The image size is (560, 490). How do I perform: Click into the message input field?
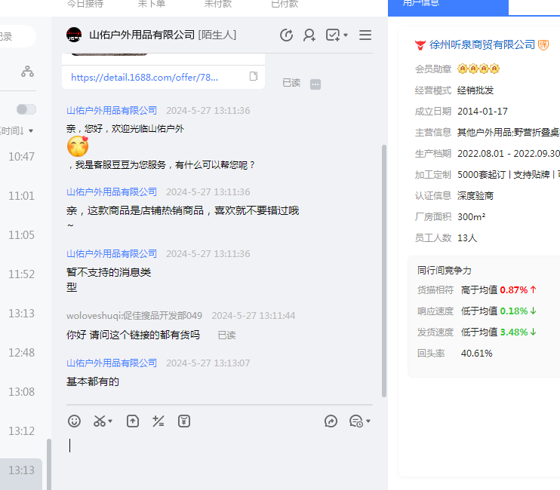point(219,452)
